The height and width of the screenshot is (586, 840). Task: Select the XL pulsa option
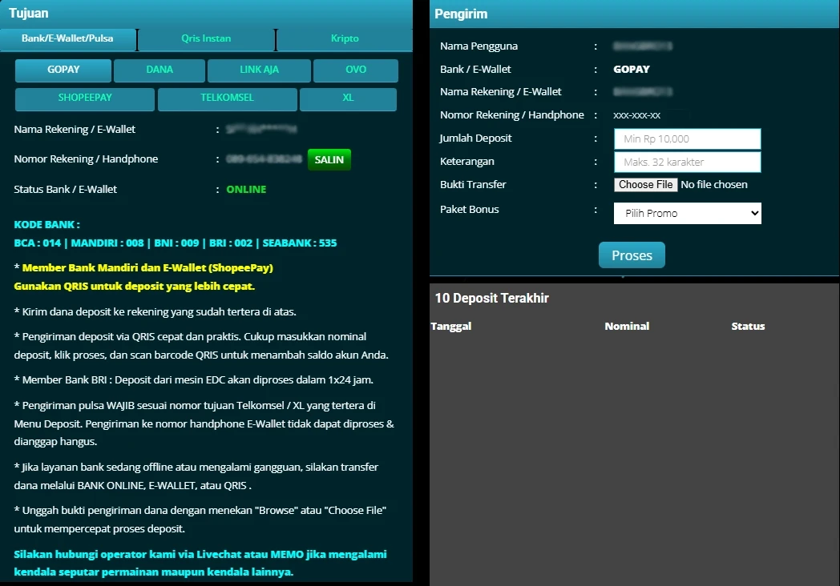pos(348,98)
